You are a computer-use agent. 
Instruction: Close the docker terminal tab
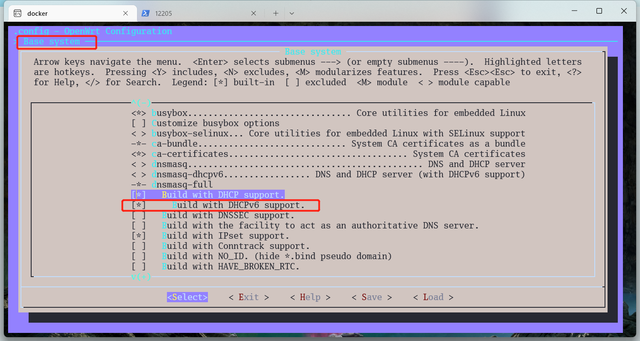click(126, 13)
